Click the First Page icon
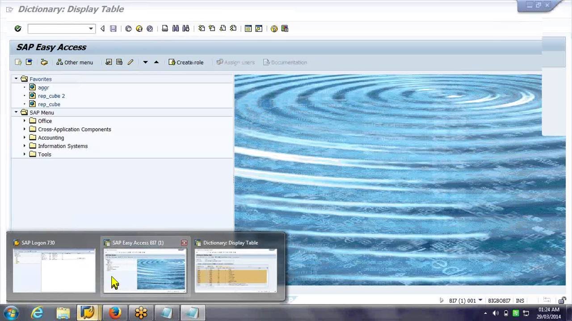This screenshot has width=572, height=321. pos(202,29)
